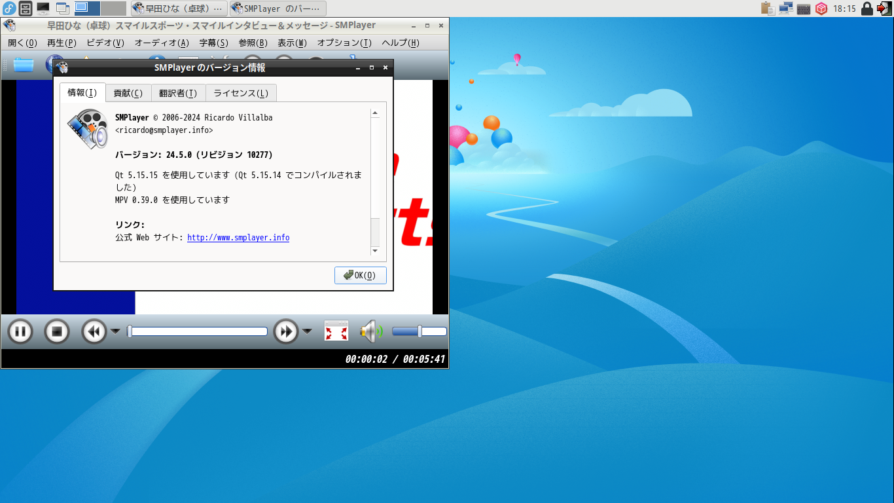Viewport: 894px width, 503px height.
Task: Open the blue folder icon in SMPlayer toolbar
Action: tap(23, 65)
